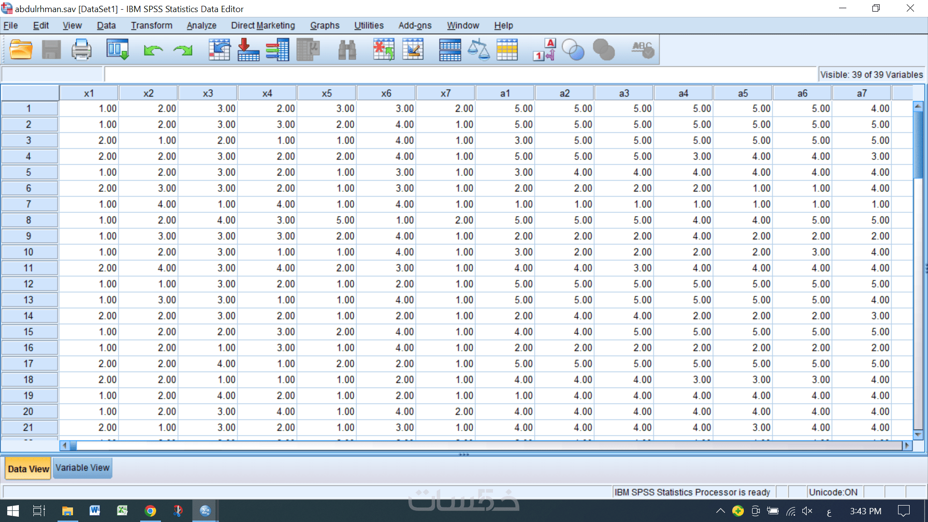Open the Analyze menu

[201, 26]
